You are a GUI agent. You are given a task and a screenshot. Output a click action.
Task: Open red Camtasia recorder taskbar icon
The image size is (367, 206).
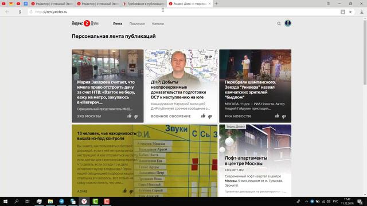(107, 201)
